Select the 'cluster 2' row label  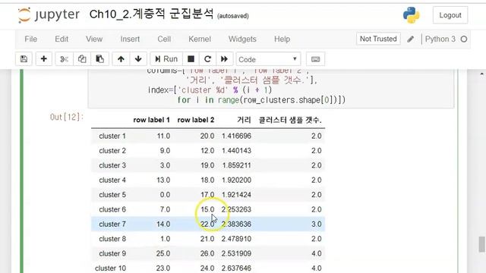pyautogui.click(x=112, y=151)
